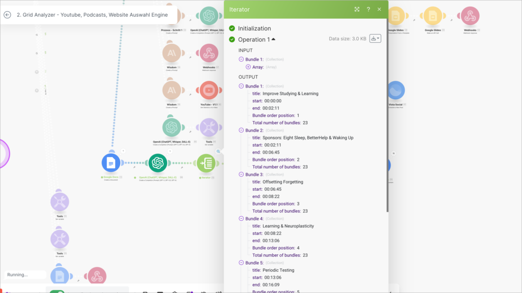This screenshot has height=293, width=522.
Task: Open the download output bundles dropdown
Action: coord(375,39)
